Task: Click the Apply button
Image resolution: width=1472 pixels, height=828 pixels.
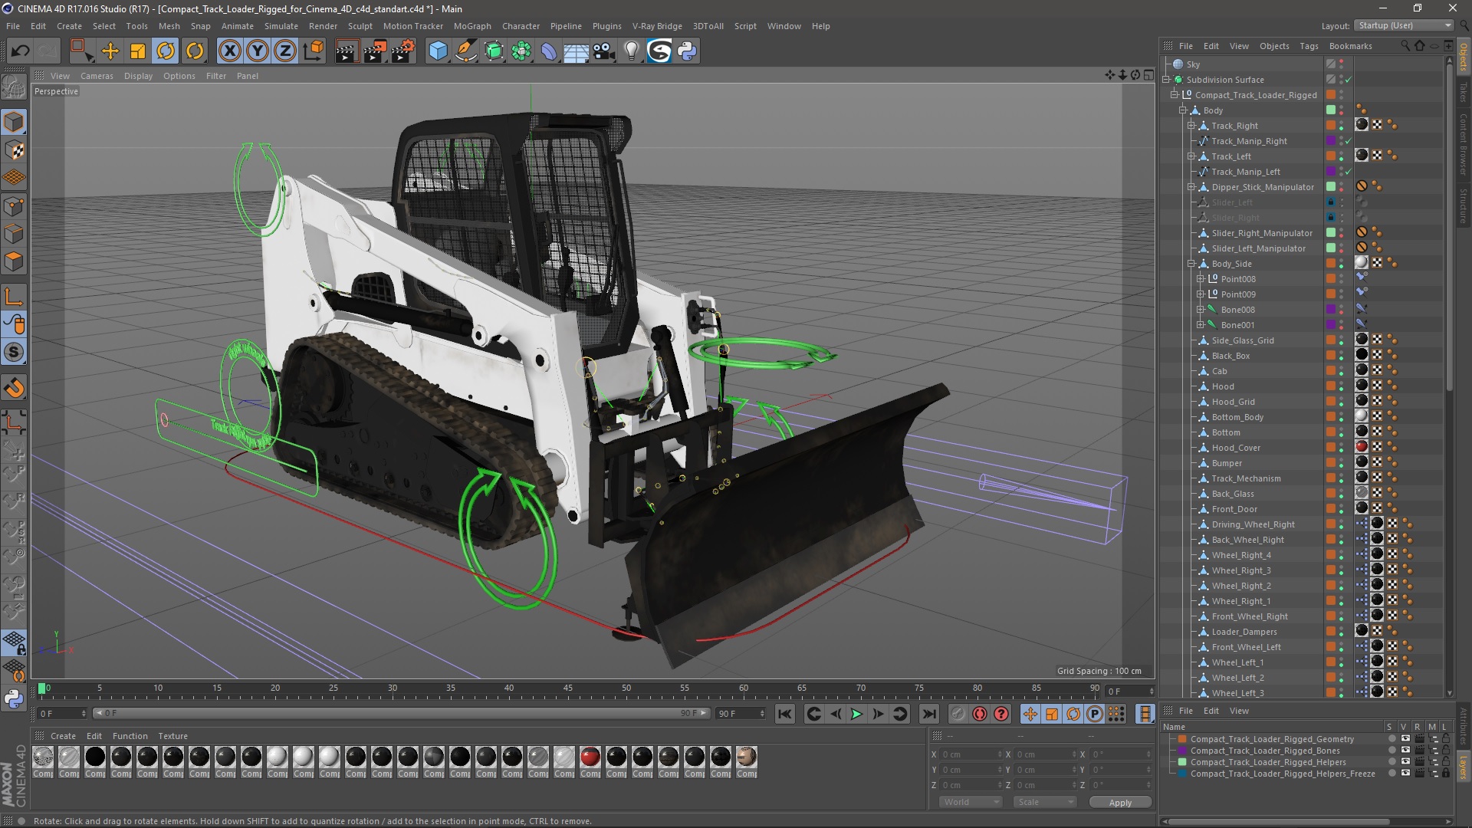Action: click(x=1120, y=803)
